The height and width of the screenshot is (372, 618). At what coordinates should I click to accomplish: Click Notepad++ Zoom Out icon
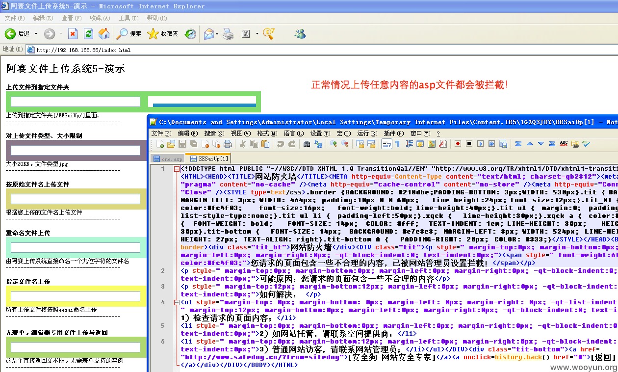[345, 144]
